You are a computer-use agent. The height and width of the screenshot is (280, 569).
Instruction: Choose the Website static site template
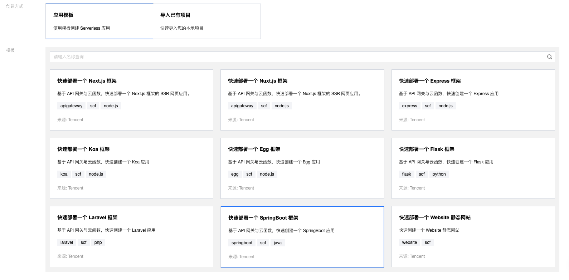[x=473, y=236]
